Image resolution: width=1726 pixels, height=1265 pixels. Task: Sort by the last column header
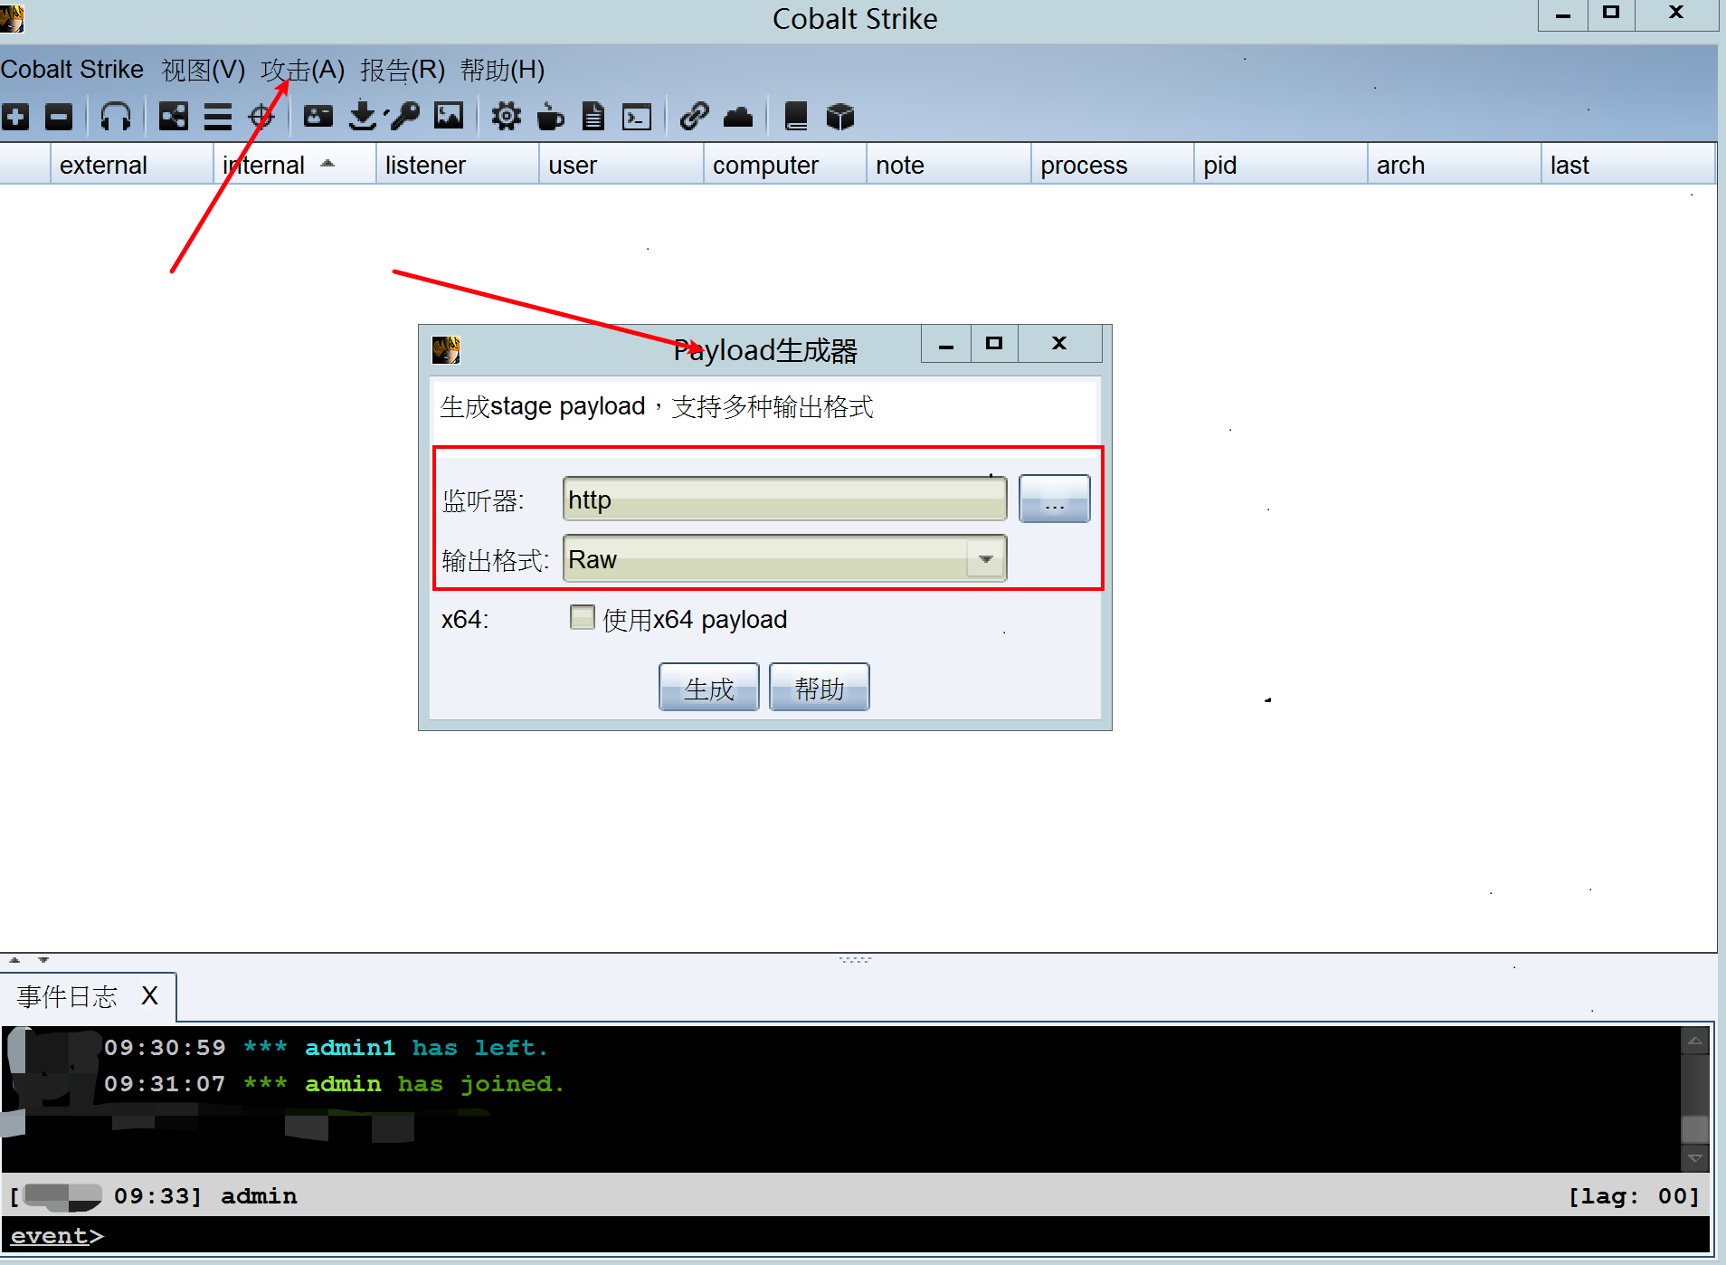click(1627, 165)
